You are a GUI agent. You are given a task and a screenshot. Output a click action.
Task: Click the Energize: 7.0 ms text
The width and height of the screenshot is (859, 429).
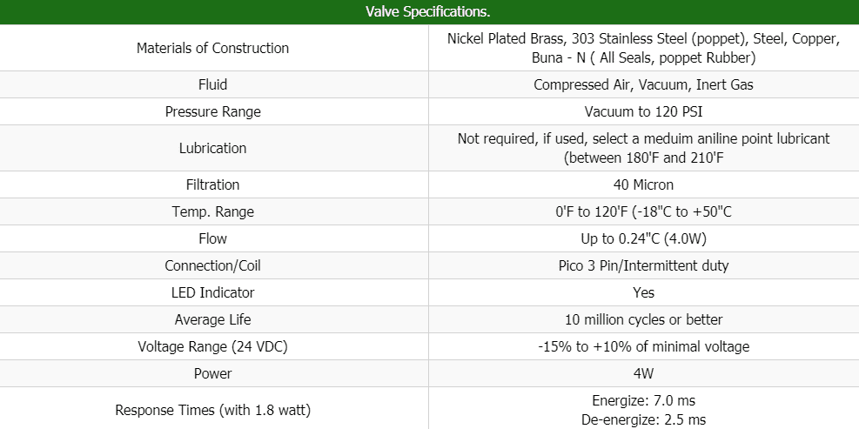point(643,400)
